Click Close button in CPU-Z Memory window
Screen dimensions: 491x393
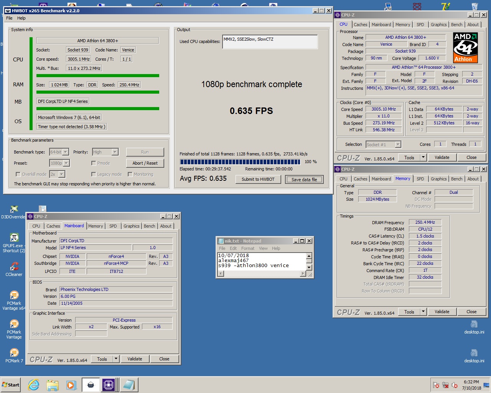pos(471,312)
